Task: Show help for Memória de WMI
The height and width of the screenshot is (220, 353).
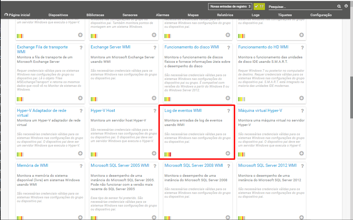Action: click(81, 166)
